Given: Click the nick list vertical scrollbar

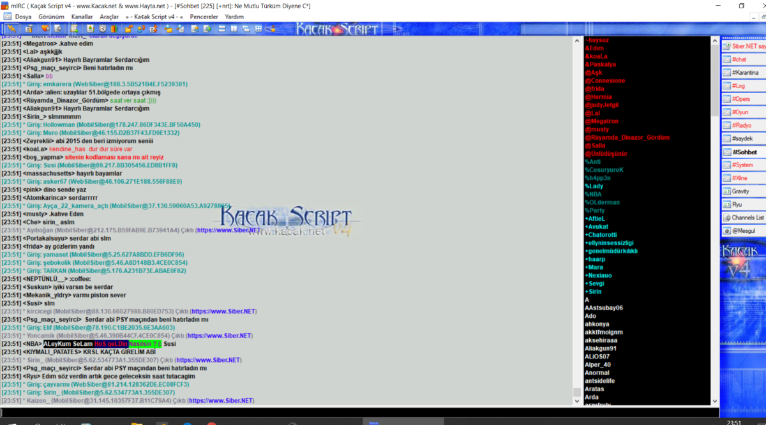Looking at the screenshot, I should click(x=714, y=221).
